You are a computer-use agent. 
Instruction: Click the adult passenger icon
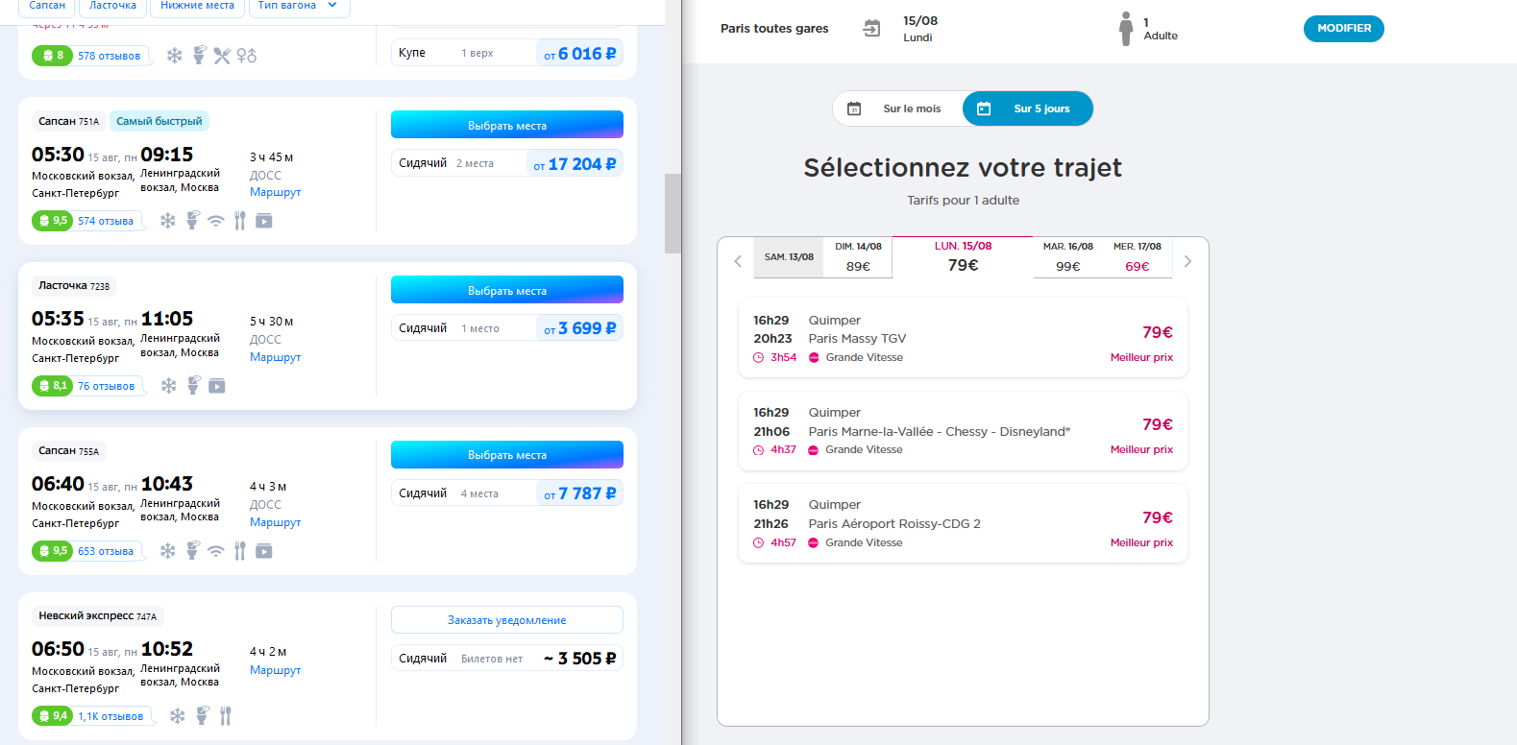1126,29
